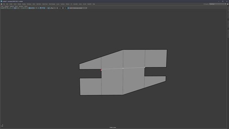The width and height of the screenshot is (229, 129).
Task: Open the Create menu
Action: [11, 4]
